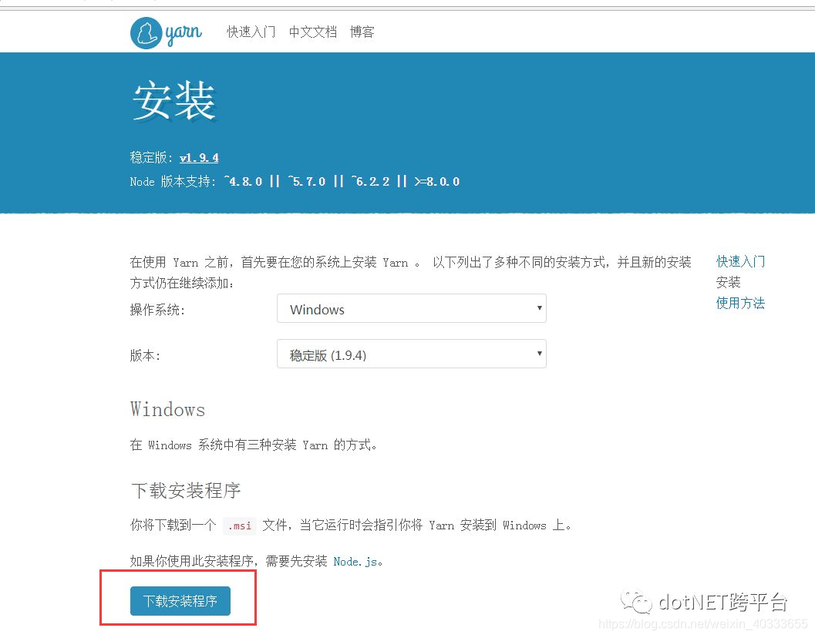Expand the 版本 稳定版 (1.9.4) dropdown

pyautogui.click(x=411, y=354)
